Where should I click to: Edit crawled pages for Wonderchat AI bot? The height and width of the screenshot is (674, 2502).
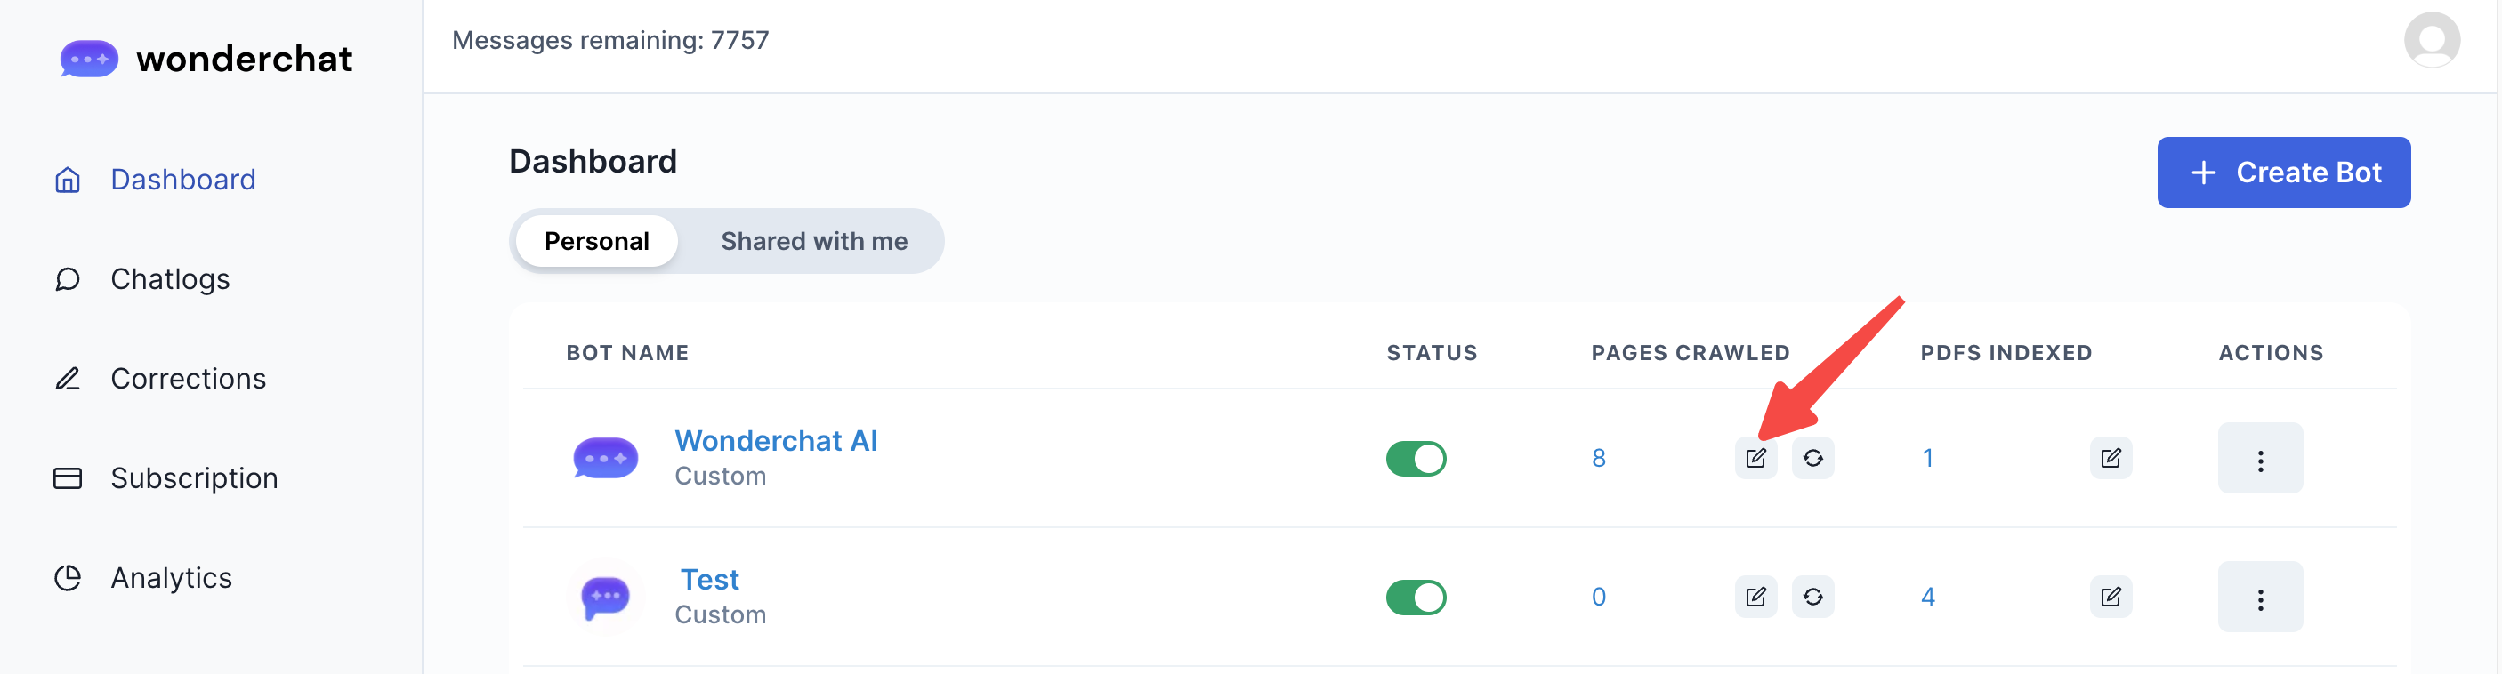click(x=1755, y=459)
